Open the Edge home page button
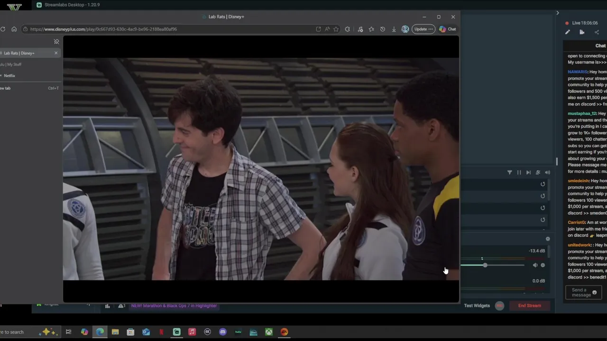Image resolution: width=607 pixels, height=341 pixels. pyautogui.click(x=14, y=29)
